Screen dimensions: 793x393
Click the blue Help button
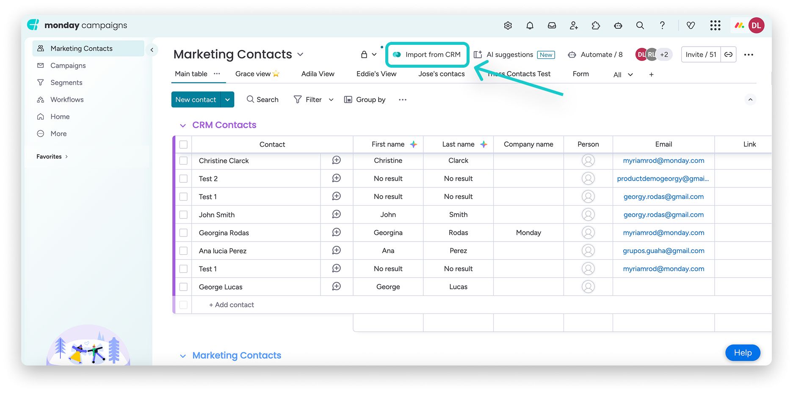[x=743, y=353]
